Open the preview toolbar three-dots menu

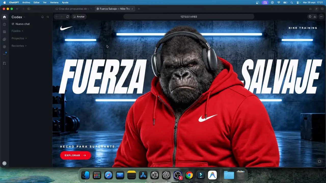321,17
